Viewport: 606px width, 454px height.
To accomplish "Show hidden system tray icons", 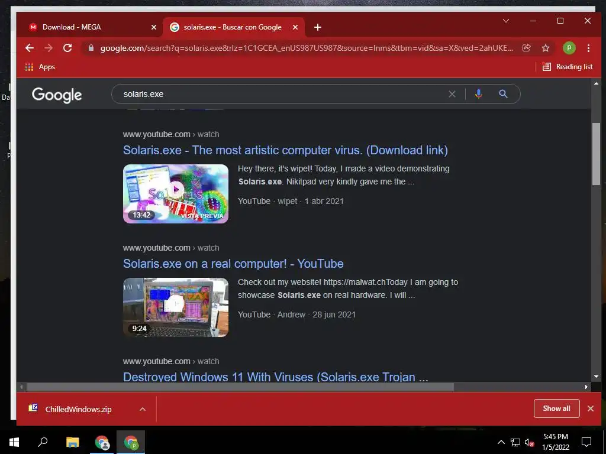I will [501, 442].
